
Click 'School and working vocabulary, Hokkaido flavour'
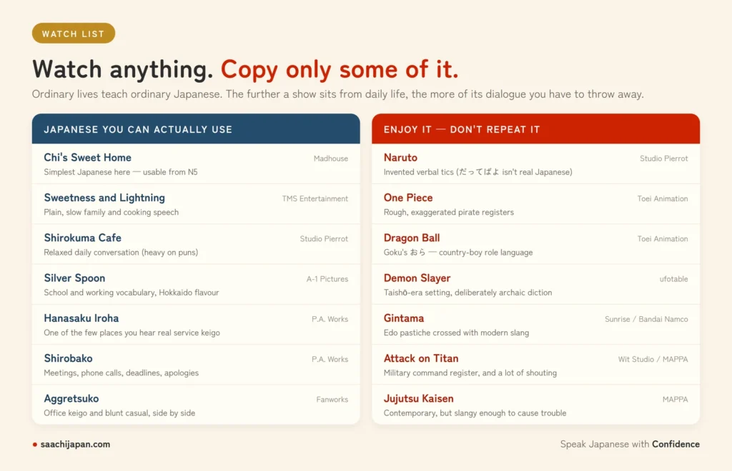click(x=132, y=293)
